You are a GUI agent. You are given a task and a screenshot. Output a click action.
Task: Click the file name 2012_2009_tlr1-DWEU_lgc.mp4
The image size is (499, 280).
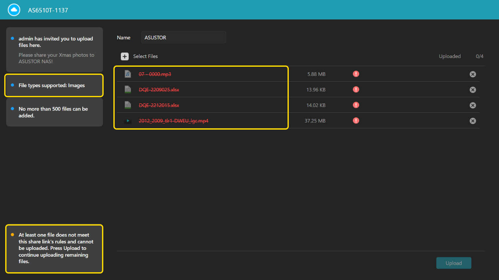pyautogui.click(x=173, y=121)
